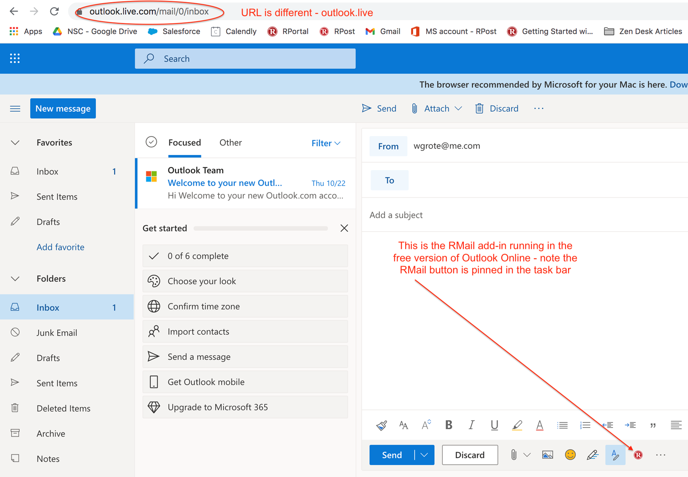688x477 pixels.
Task: Apply bold formatting to text
Action: coord(448,425)
